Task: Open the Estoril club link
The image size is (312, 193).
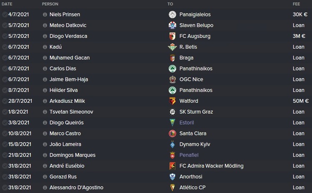Action: (x=187, y=123)
